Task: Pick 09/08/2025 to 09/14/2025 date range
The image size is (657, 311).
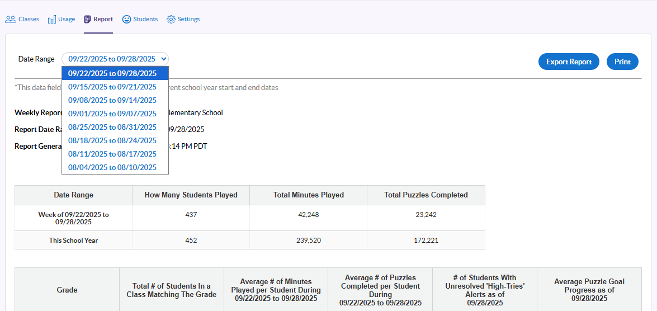Action: pyautogui.click(x=115, y=100)
